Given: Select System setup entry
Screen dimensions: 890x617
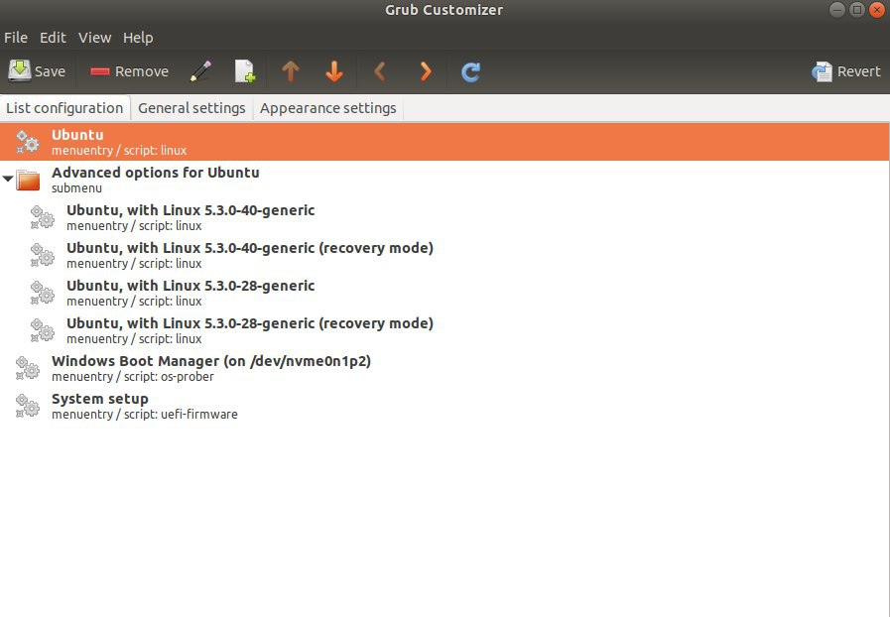Looking at the screenshot, I should [x=445, y=406].
